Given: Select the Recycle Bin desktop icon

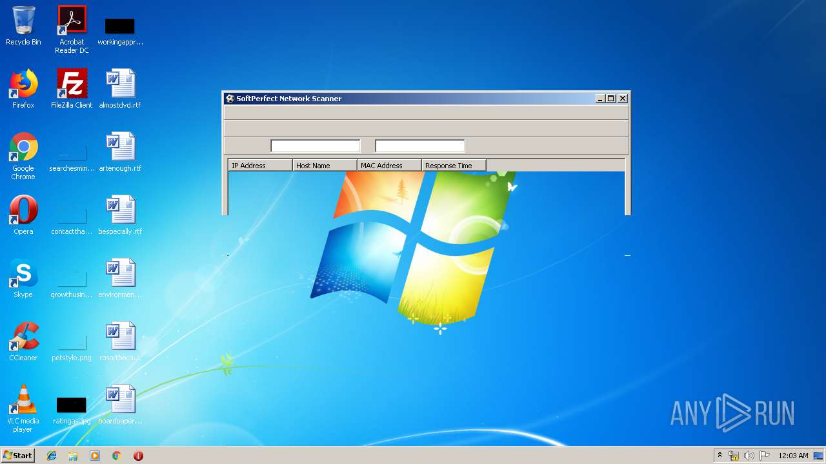Looking at the screenshot, I should (23, 26).
